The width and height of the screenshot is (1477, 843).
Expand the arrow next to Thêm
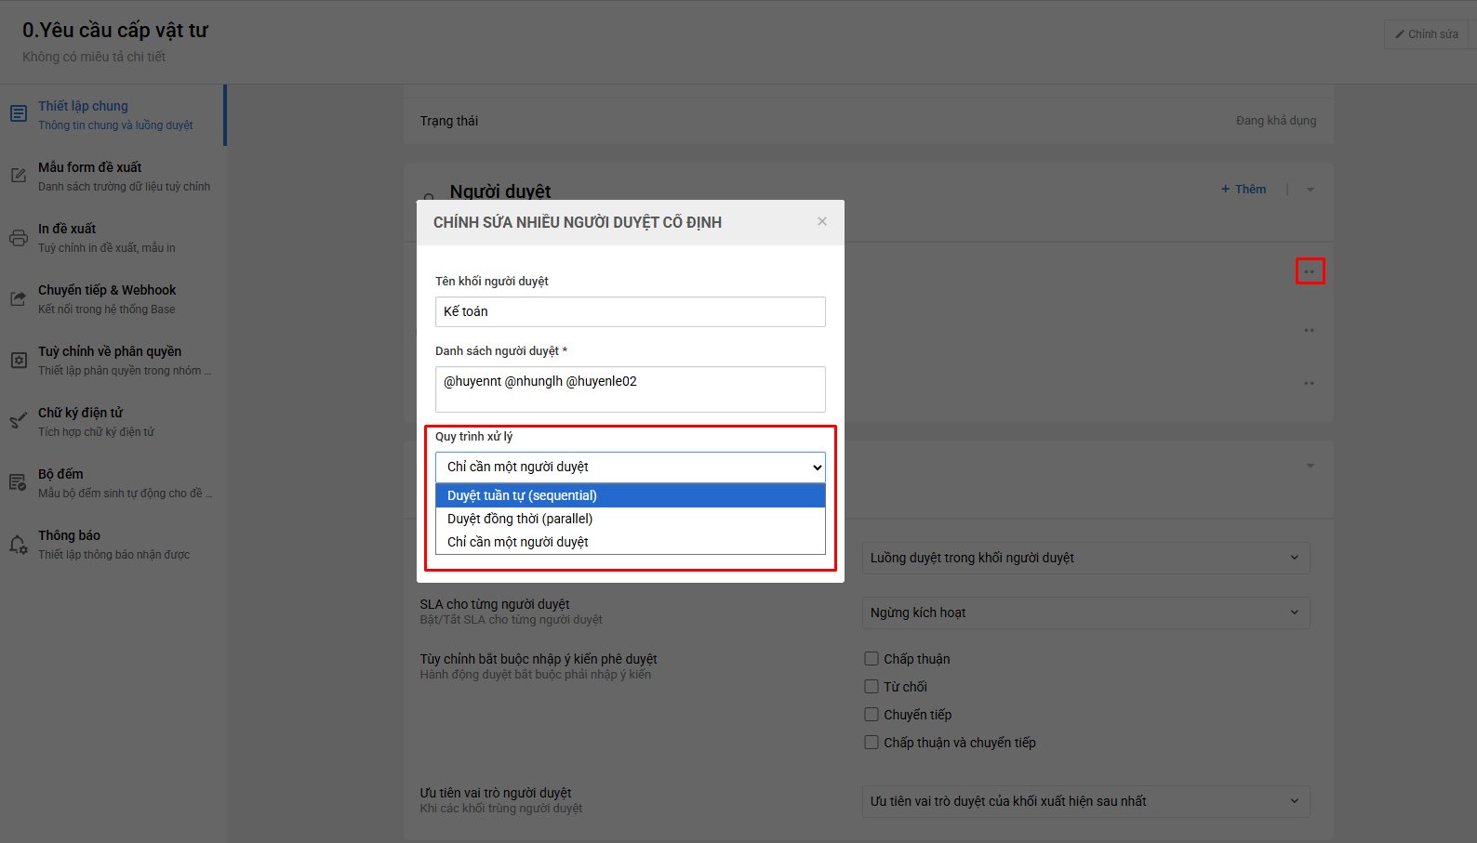pos(1311,190)
